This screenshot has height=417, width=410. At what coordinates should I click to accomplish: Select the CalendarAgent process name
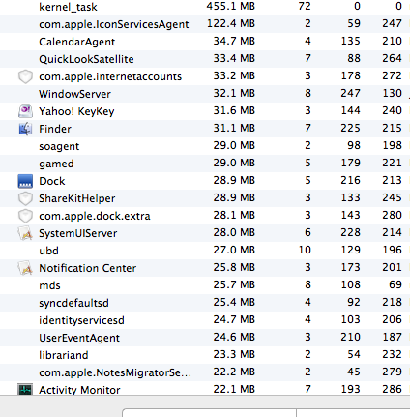pyautogui.click(x=76, y=42)
